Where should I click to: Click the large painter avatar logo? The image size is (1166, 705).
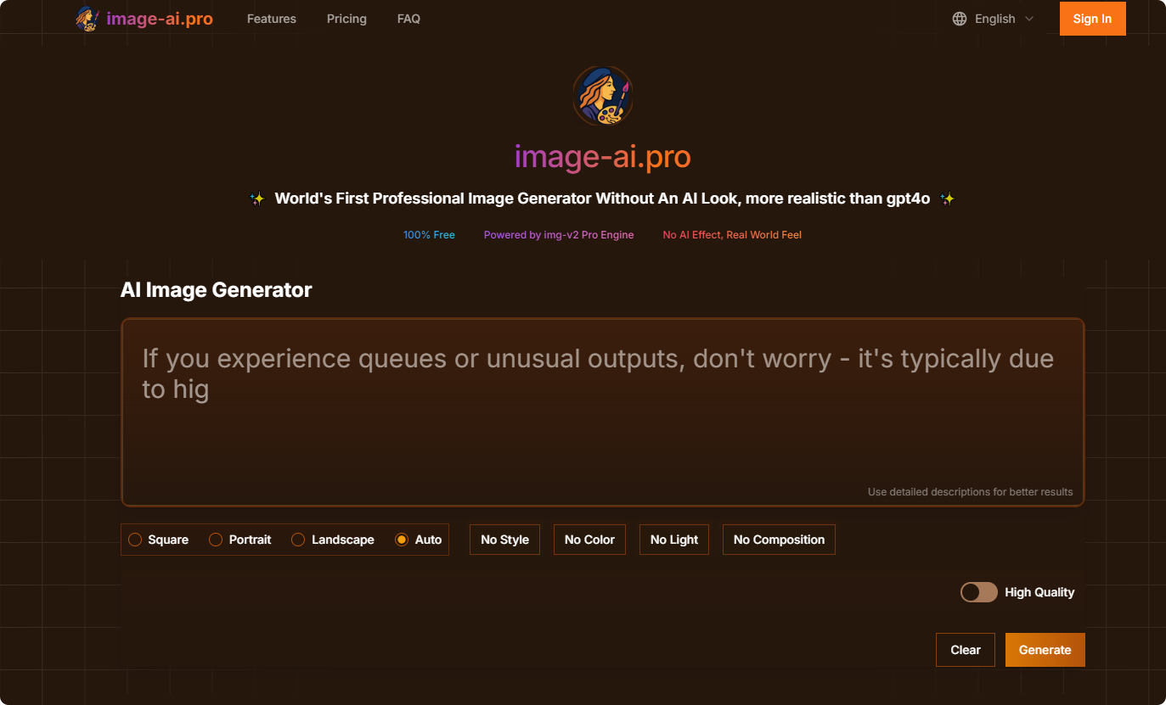602,97
